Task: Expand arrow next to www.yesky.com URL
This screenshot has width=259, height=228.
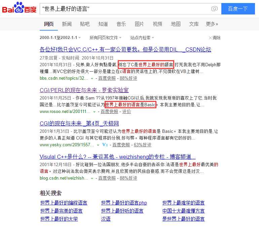Action: (98, 145)
